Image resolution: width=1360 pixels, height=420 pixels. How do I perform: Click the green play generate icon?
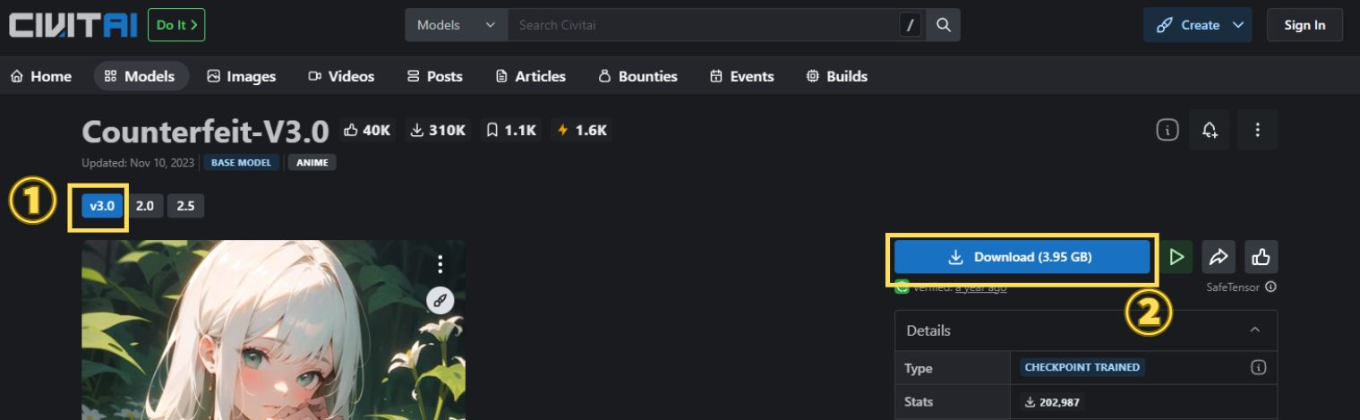coord(1176,257)
